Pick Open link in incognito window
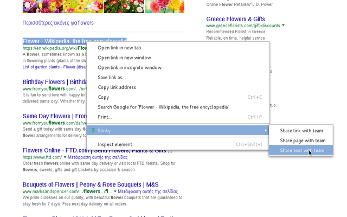347x217 pixels. point(178,67)
